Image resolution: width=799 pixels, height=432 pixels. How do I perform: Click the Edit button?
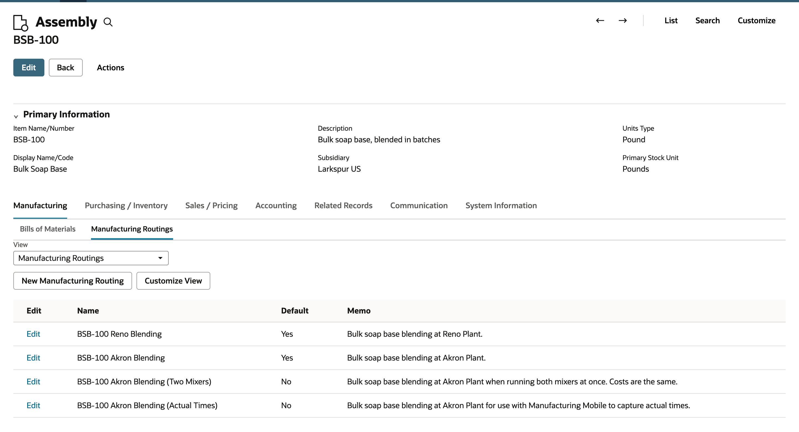pyautogui.click(x=29, y=68)
